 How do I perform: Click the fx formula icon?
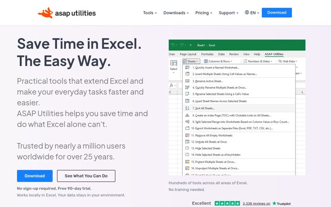[171, 86]
